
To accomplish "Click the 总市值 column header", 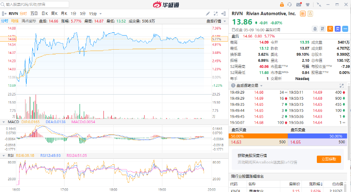I will point(337,184).
